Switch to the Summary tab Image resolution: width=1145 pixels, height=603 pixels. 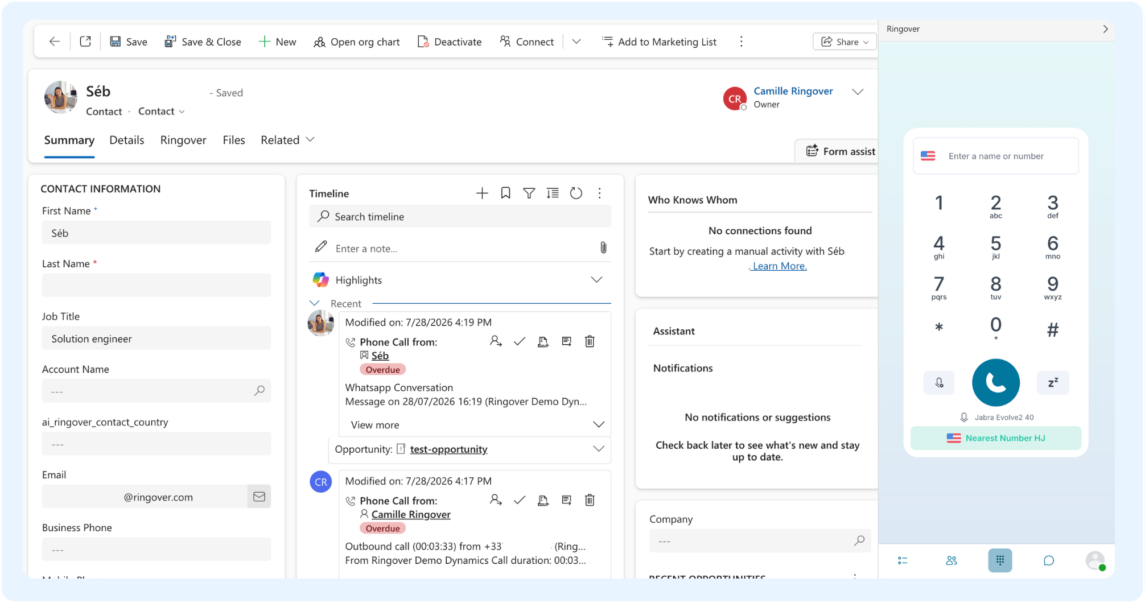[x=69, y=140]
